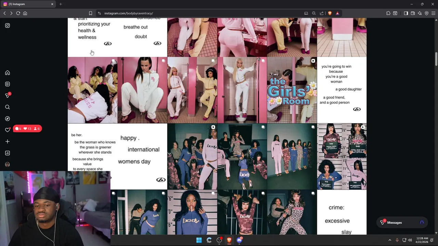
Task: Click the tab search icon in toolbar
Action: pyautogui.click(x=395, y=13)
